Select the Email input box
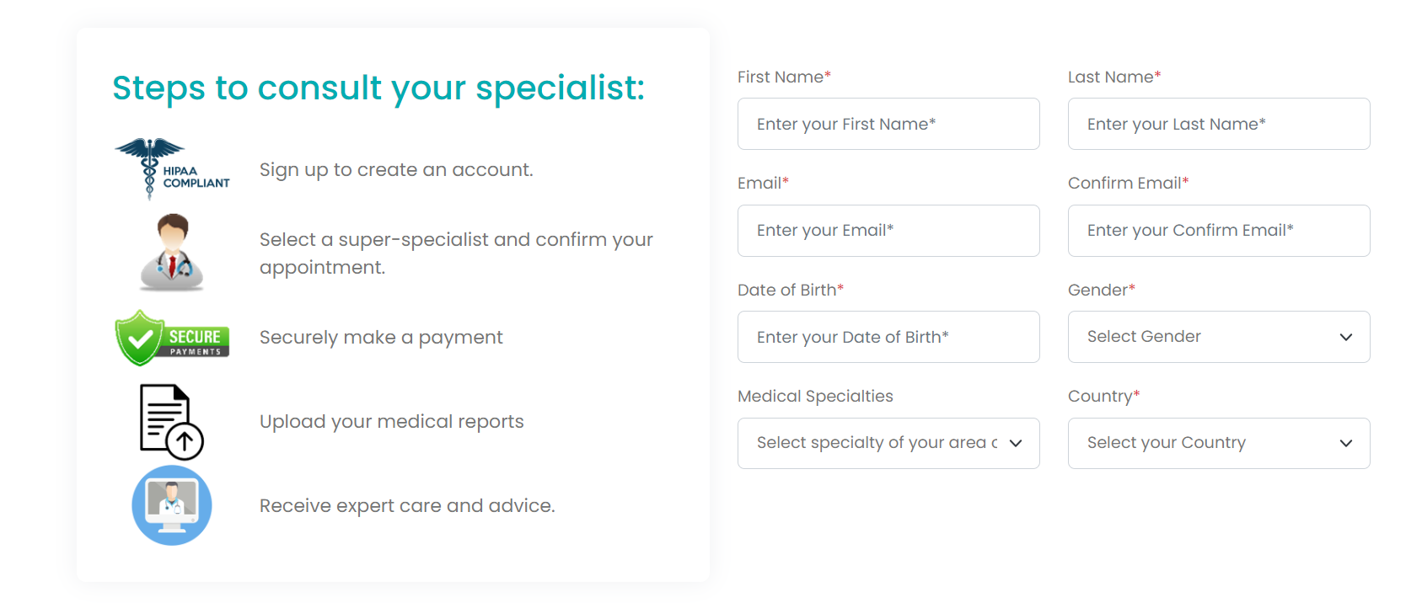The width and height of the screenshot is (1422, 608). click(888, 231)
